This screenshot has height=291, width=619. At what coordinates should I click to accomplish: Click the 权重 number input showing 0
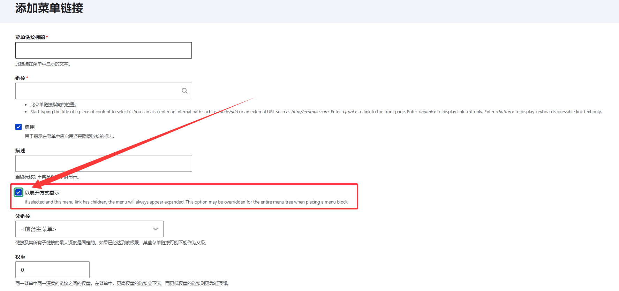[52, 270]
